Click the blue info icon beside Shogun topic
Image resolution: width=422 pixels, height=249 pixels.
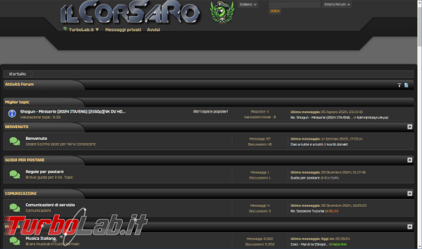click(12, 114)
